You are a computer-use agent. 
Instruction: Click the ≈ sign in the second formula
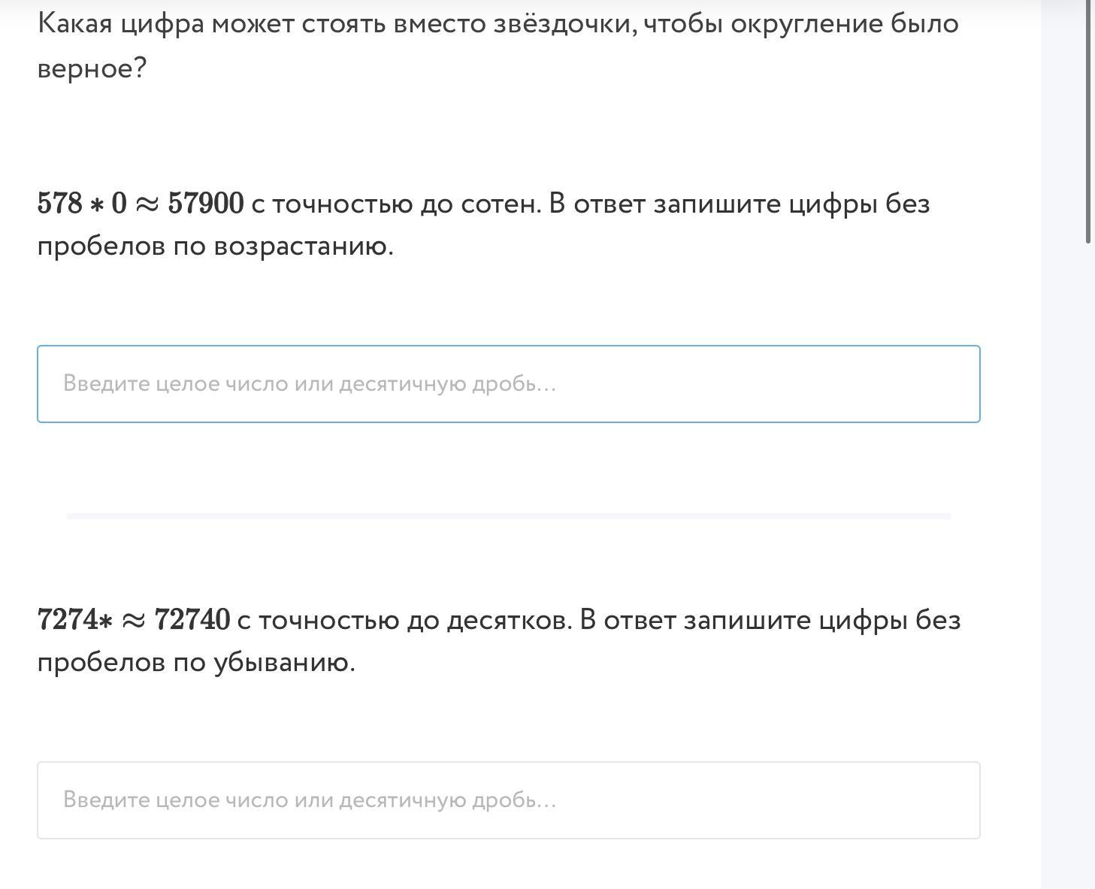(133, 621)
